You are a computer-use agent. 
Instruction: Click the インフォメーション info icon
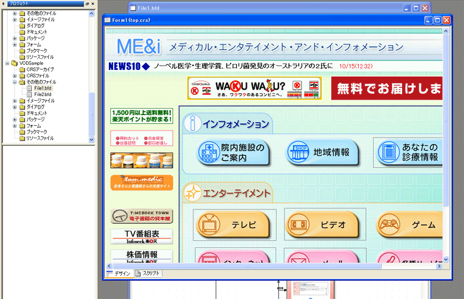pos(192,123)
